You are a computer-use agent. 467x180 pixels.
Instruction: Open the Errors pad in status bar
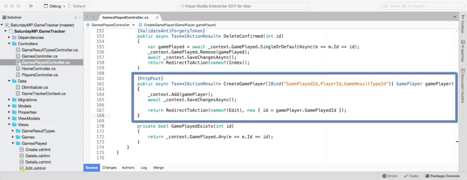[x=389, y=176]
